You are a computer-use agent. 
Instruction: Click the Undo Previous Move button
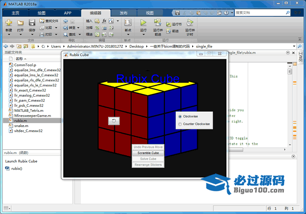(x=148, y=147)
